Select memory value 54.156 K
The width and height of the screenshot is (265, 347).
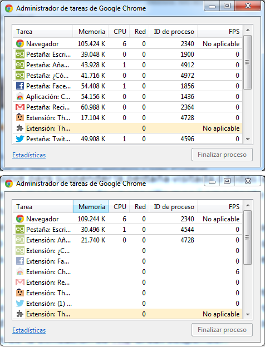tap(93, 97)
